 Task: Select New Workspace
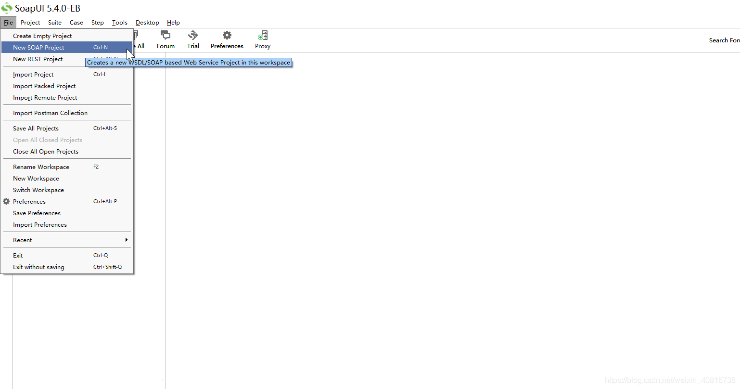(x=67, y=179)
